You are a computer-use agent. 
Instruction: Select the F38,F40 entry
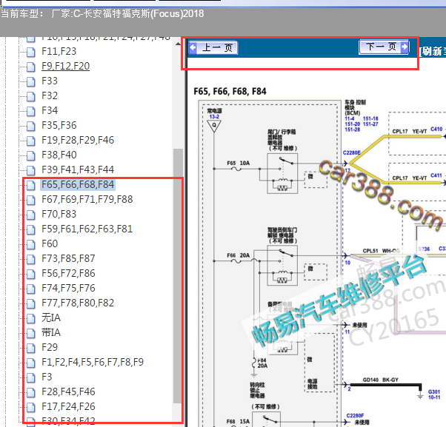pyautogui.click(x=59, y=155)
